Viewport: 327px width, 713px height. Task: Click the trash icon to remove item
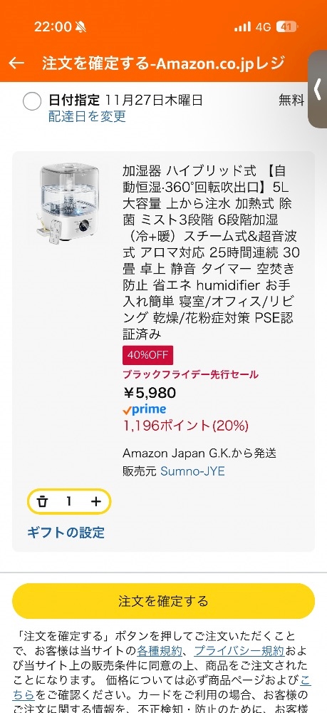42,501
